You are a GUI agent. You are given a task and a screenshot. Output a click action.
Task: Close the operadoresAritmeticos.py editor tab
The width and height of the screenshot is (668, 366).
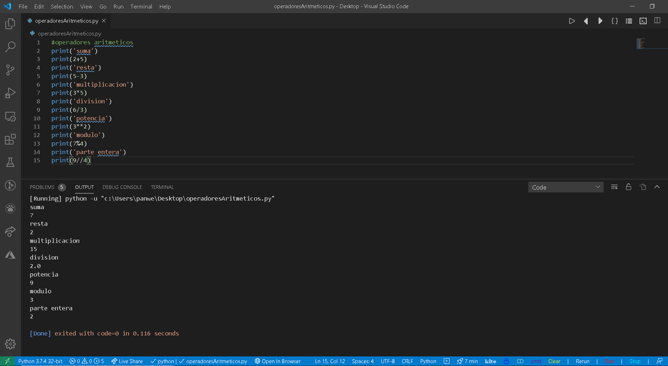(x=104, y=21)
